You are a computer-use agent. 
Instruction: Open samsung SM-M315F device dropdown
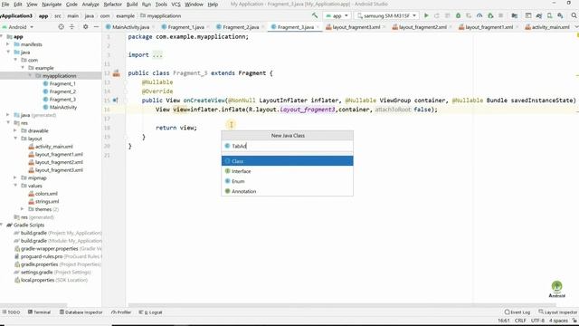pos(386,15)
